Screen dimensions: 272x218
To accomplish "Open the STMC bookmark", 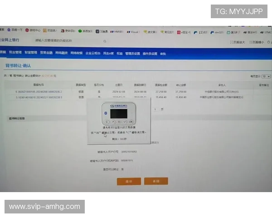I will click(266, 32).
